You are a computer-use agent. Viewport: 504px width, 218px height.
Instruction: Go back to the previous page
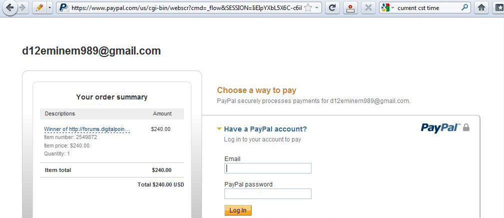9,7
